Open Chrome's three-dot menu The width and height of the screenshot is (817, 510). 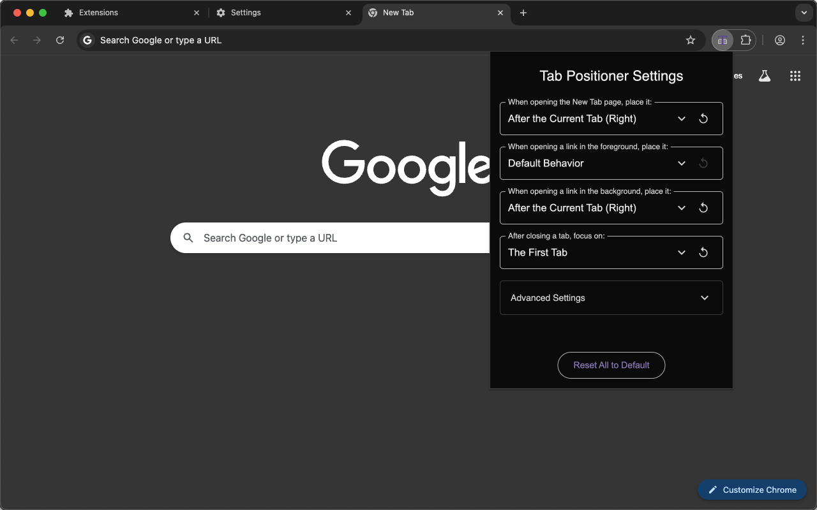[803, 40]
